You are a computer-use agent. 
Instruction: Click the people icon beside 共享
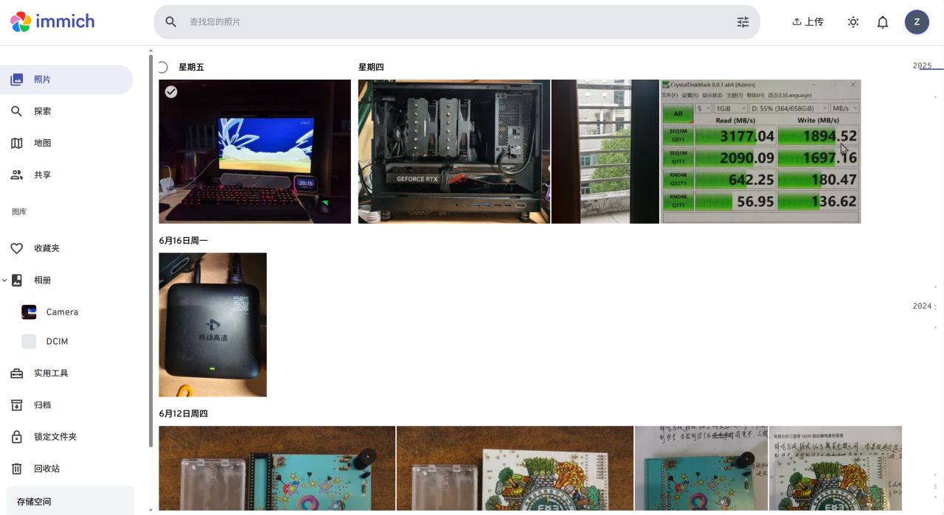point(16,175)
